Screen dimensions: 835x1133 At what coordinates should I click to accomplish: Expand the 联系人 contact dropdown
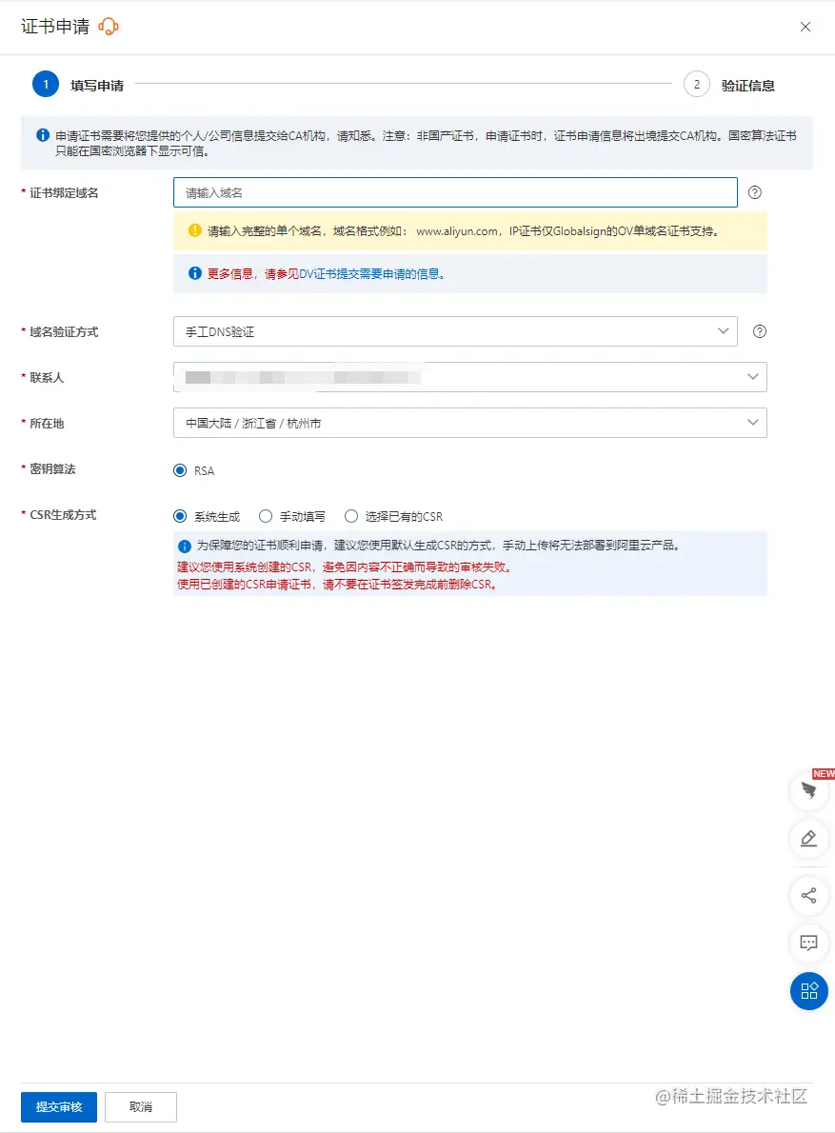coord(469,377)
